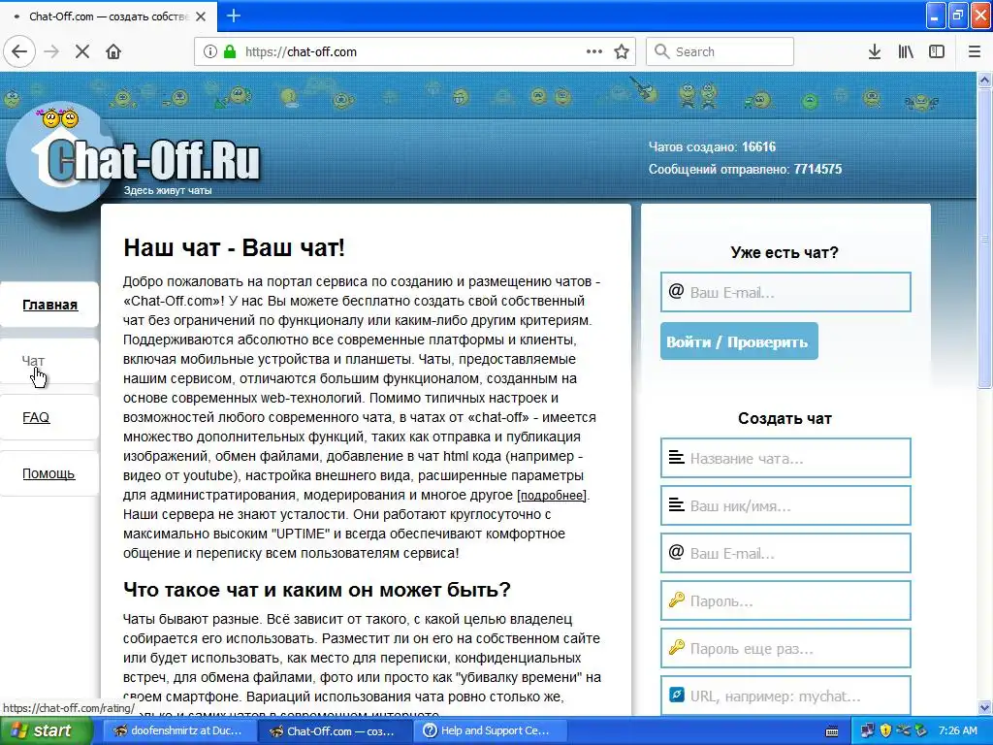Click the Ваш ник/имя field
Viewport: 993px width, 745px height.
click(785, 505)
